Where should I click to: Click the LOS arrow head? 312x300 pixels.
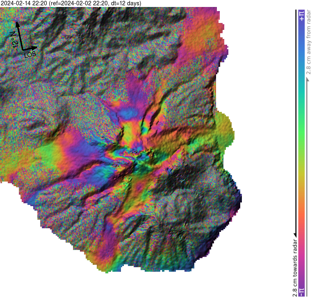pyautogui.click(x=34, y=48)
